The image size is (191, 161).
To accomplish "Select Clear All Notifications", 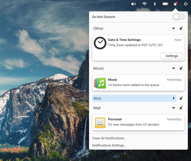I will [108, 138].
